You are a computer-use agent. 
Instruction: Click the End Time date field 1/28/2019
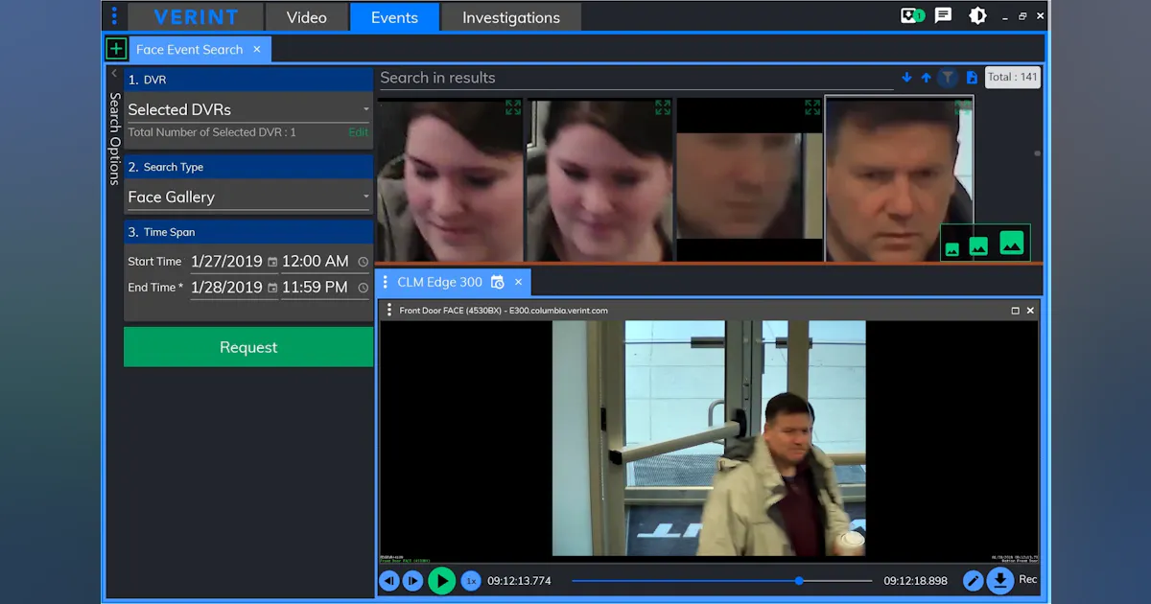[226, 287]
